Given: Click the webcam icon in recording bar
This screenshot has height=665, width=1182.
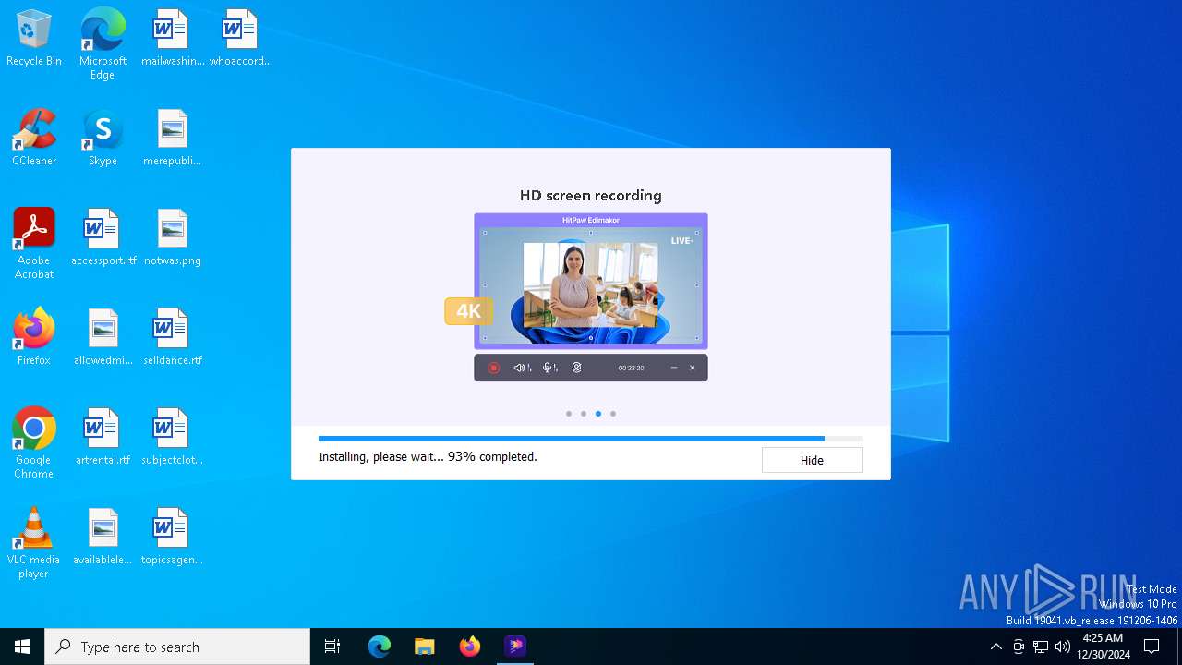Looking at the screenshot, I should (x=576, y=368).
